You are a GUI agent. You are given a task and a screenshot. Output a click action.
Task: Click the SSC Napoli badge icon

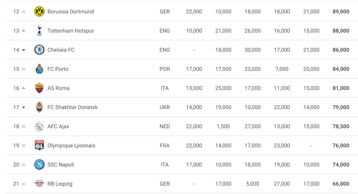coord(39,164)
